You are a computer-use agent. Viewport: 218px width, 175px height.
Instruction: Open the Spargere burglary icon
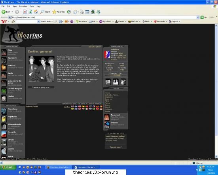click(x=4, y=60)
